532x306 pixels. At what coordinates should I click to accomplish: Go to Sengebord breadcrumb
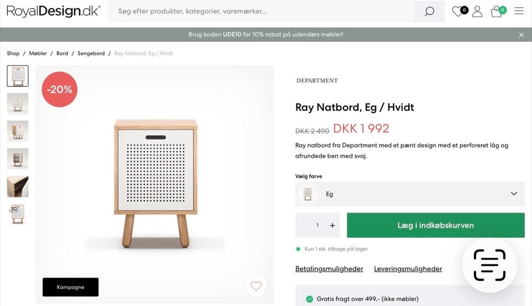click(91, 53)
